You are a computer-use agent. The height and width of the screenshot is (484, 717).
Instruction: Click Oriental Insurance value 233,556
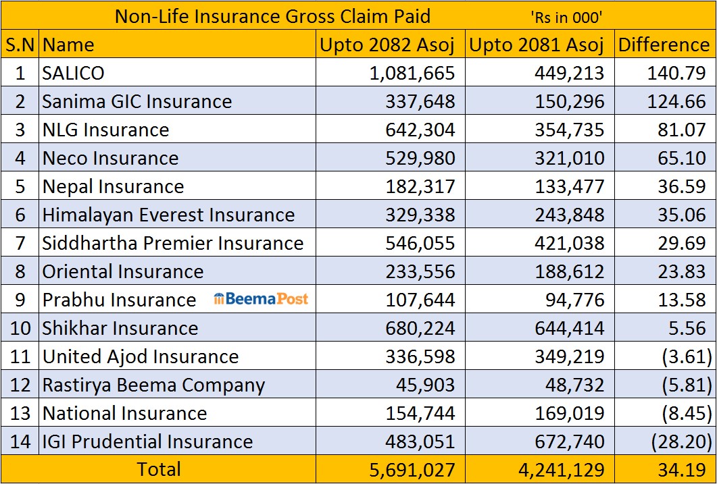[x=420, y=271]
